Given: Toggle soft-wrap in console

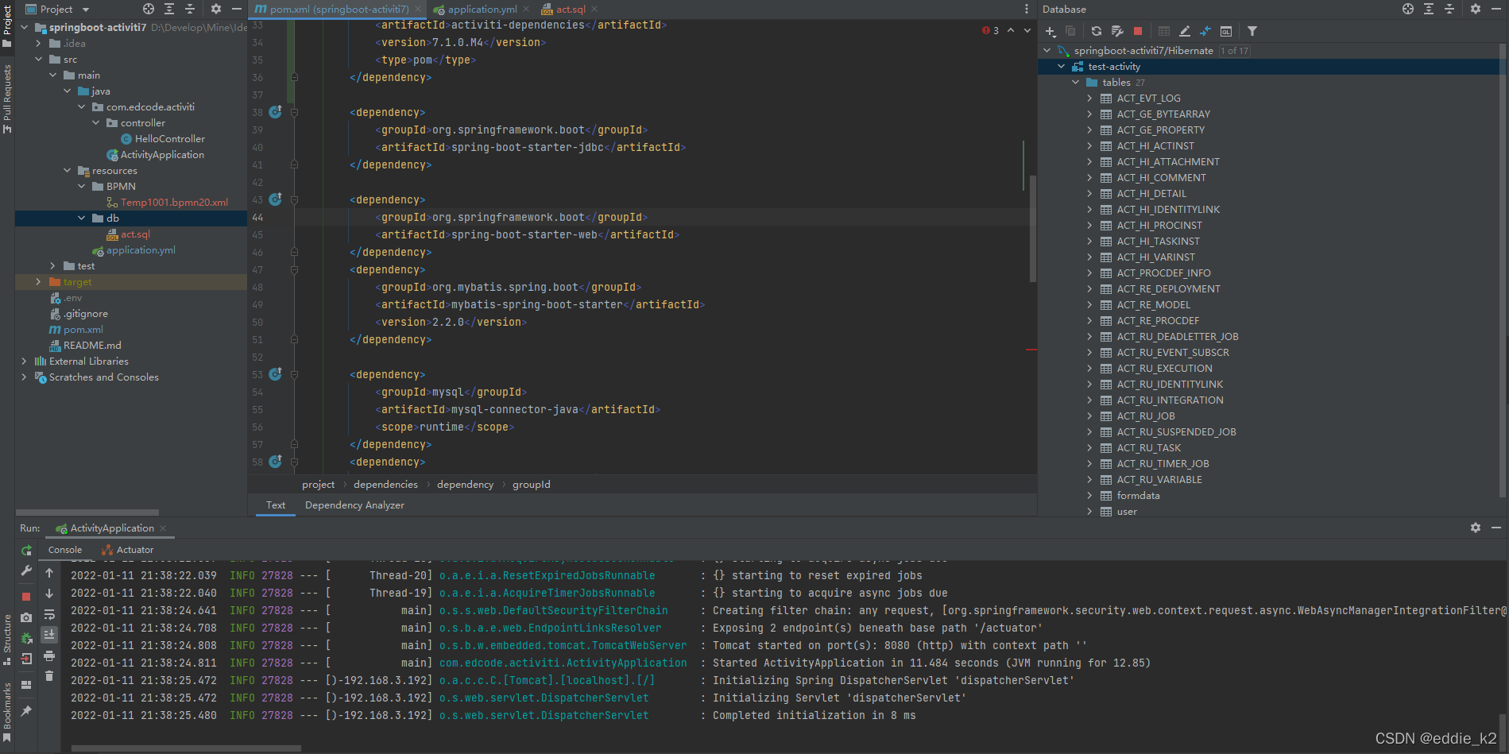Looking at the screenshot, I should pyautogui.click(x=49, y=614).
